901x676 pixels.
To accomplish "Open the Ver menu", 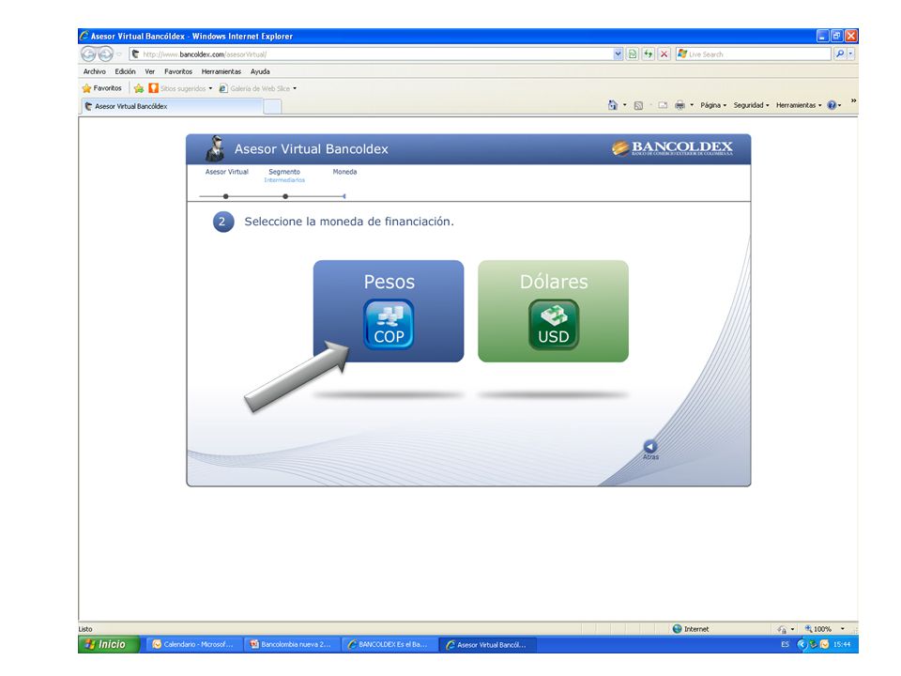I will pyautogui.click(x=150, y=72).
